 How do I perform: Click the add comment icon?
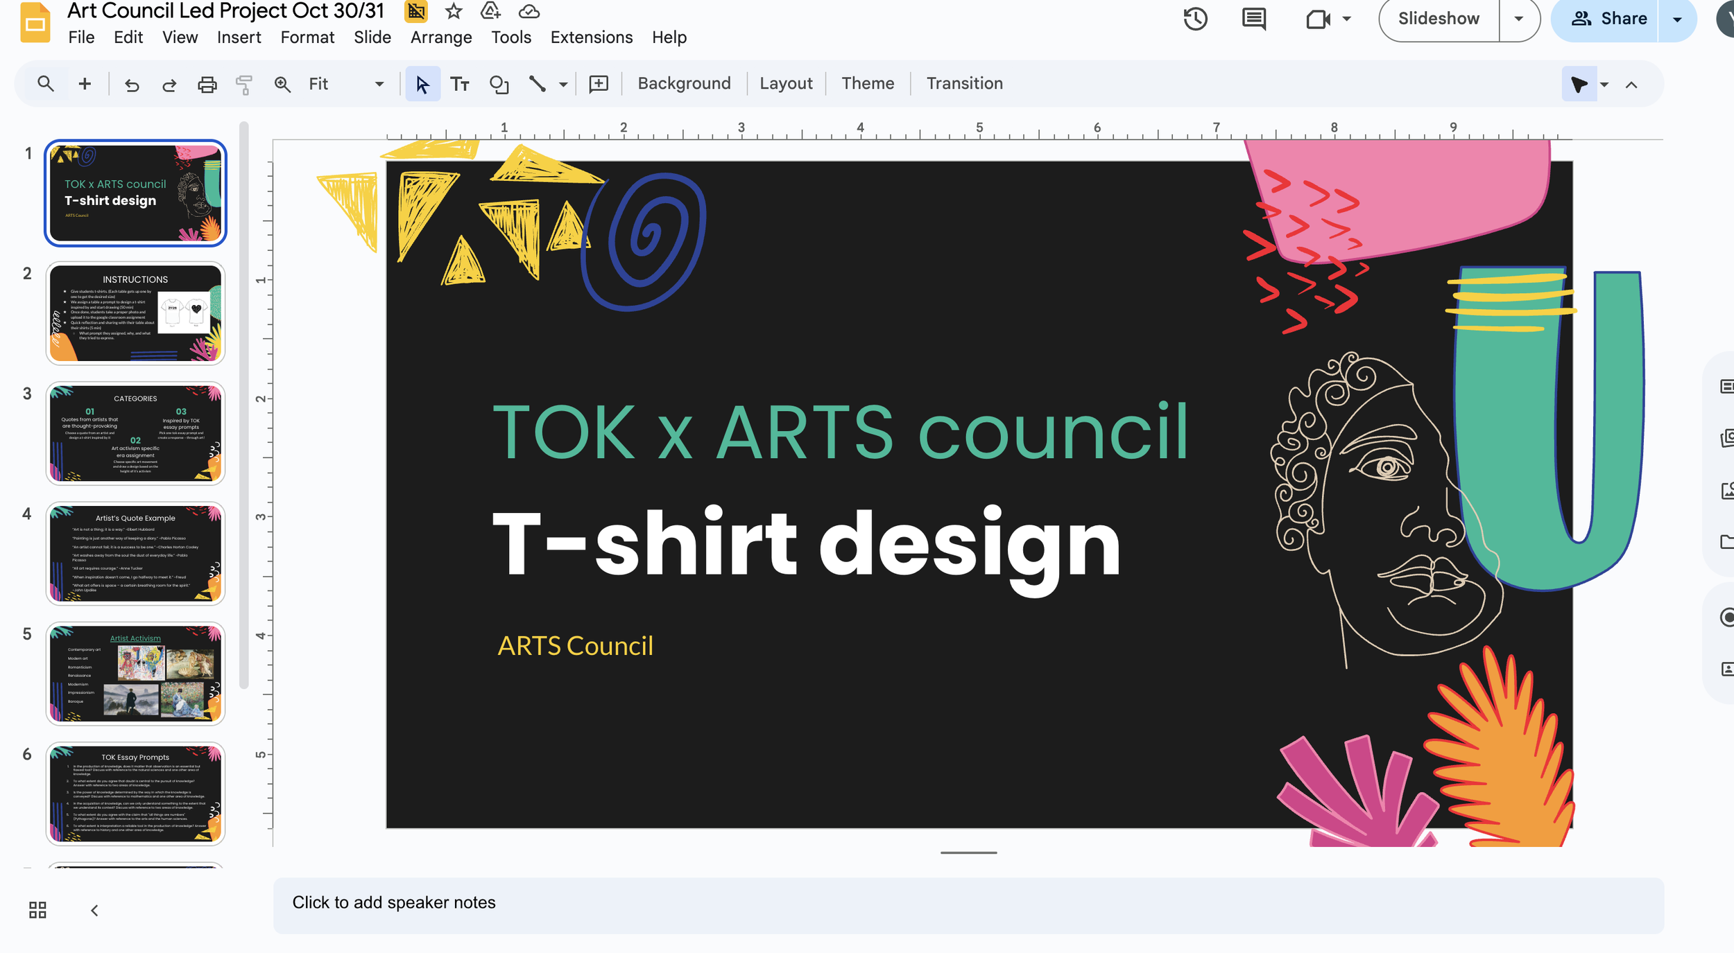click(599, 85)
